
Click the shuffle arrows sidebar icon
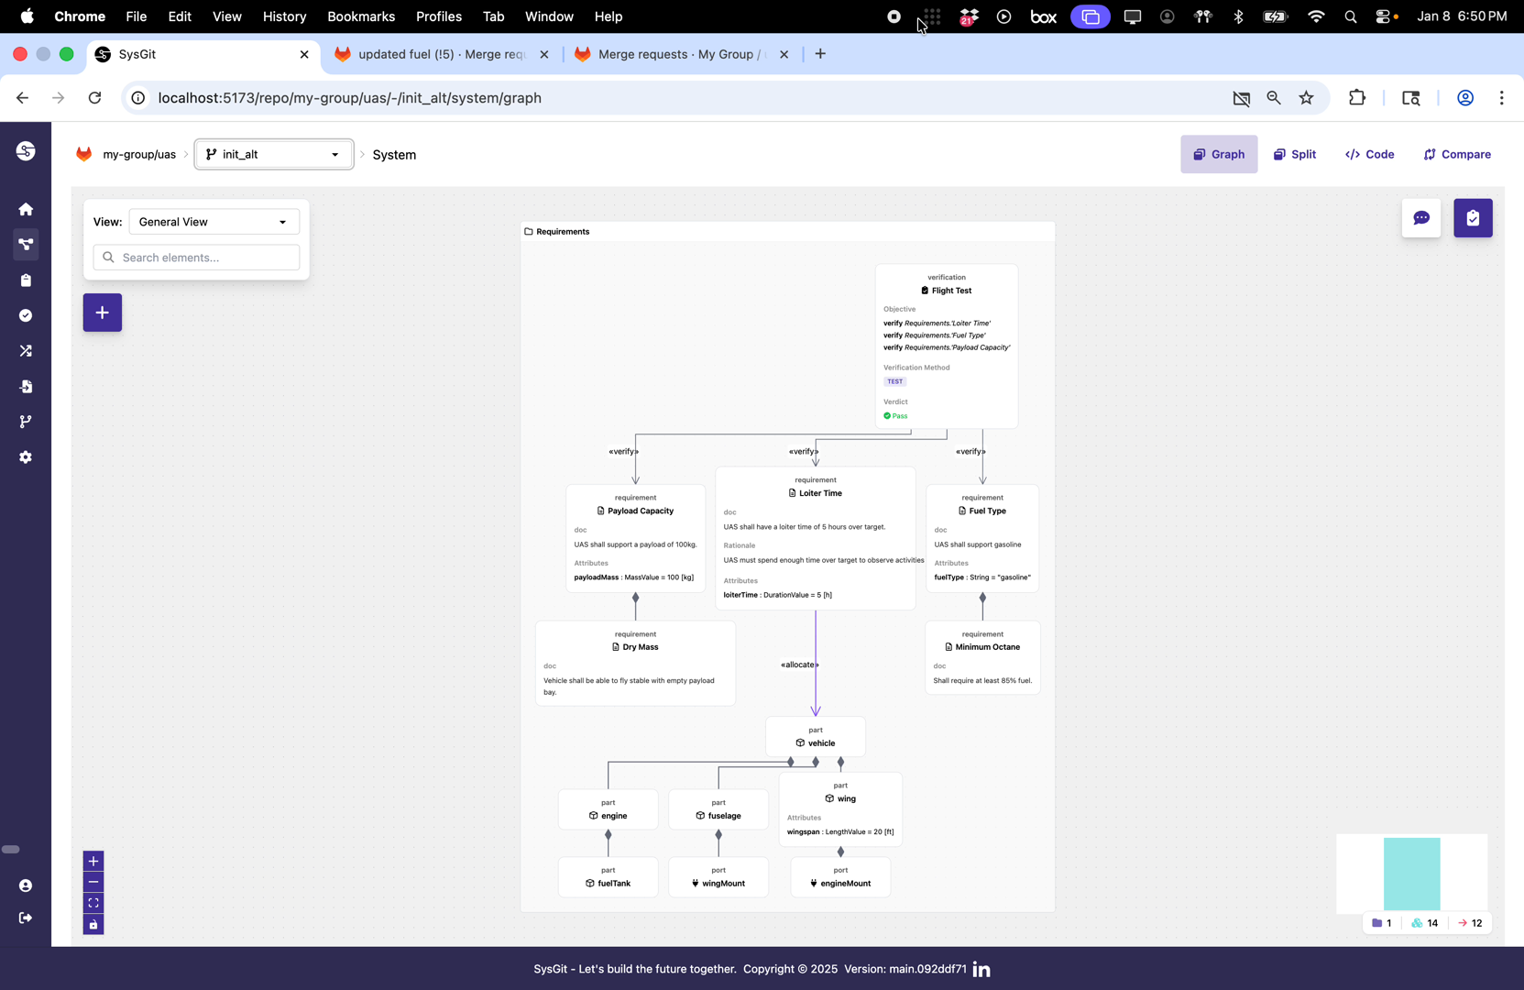point(26,351)
